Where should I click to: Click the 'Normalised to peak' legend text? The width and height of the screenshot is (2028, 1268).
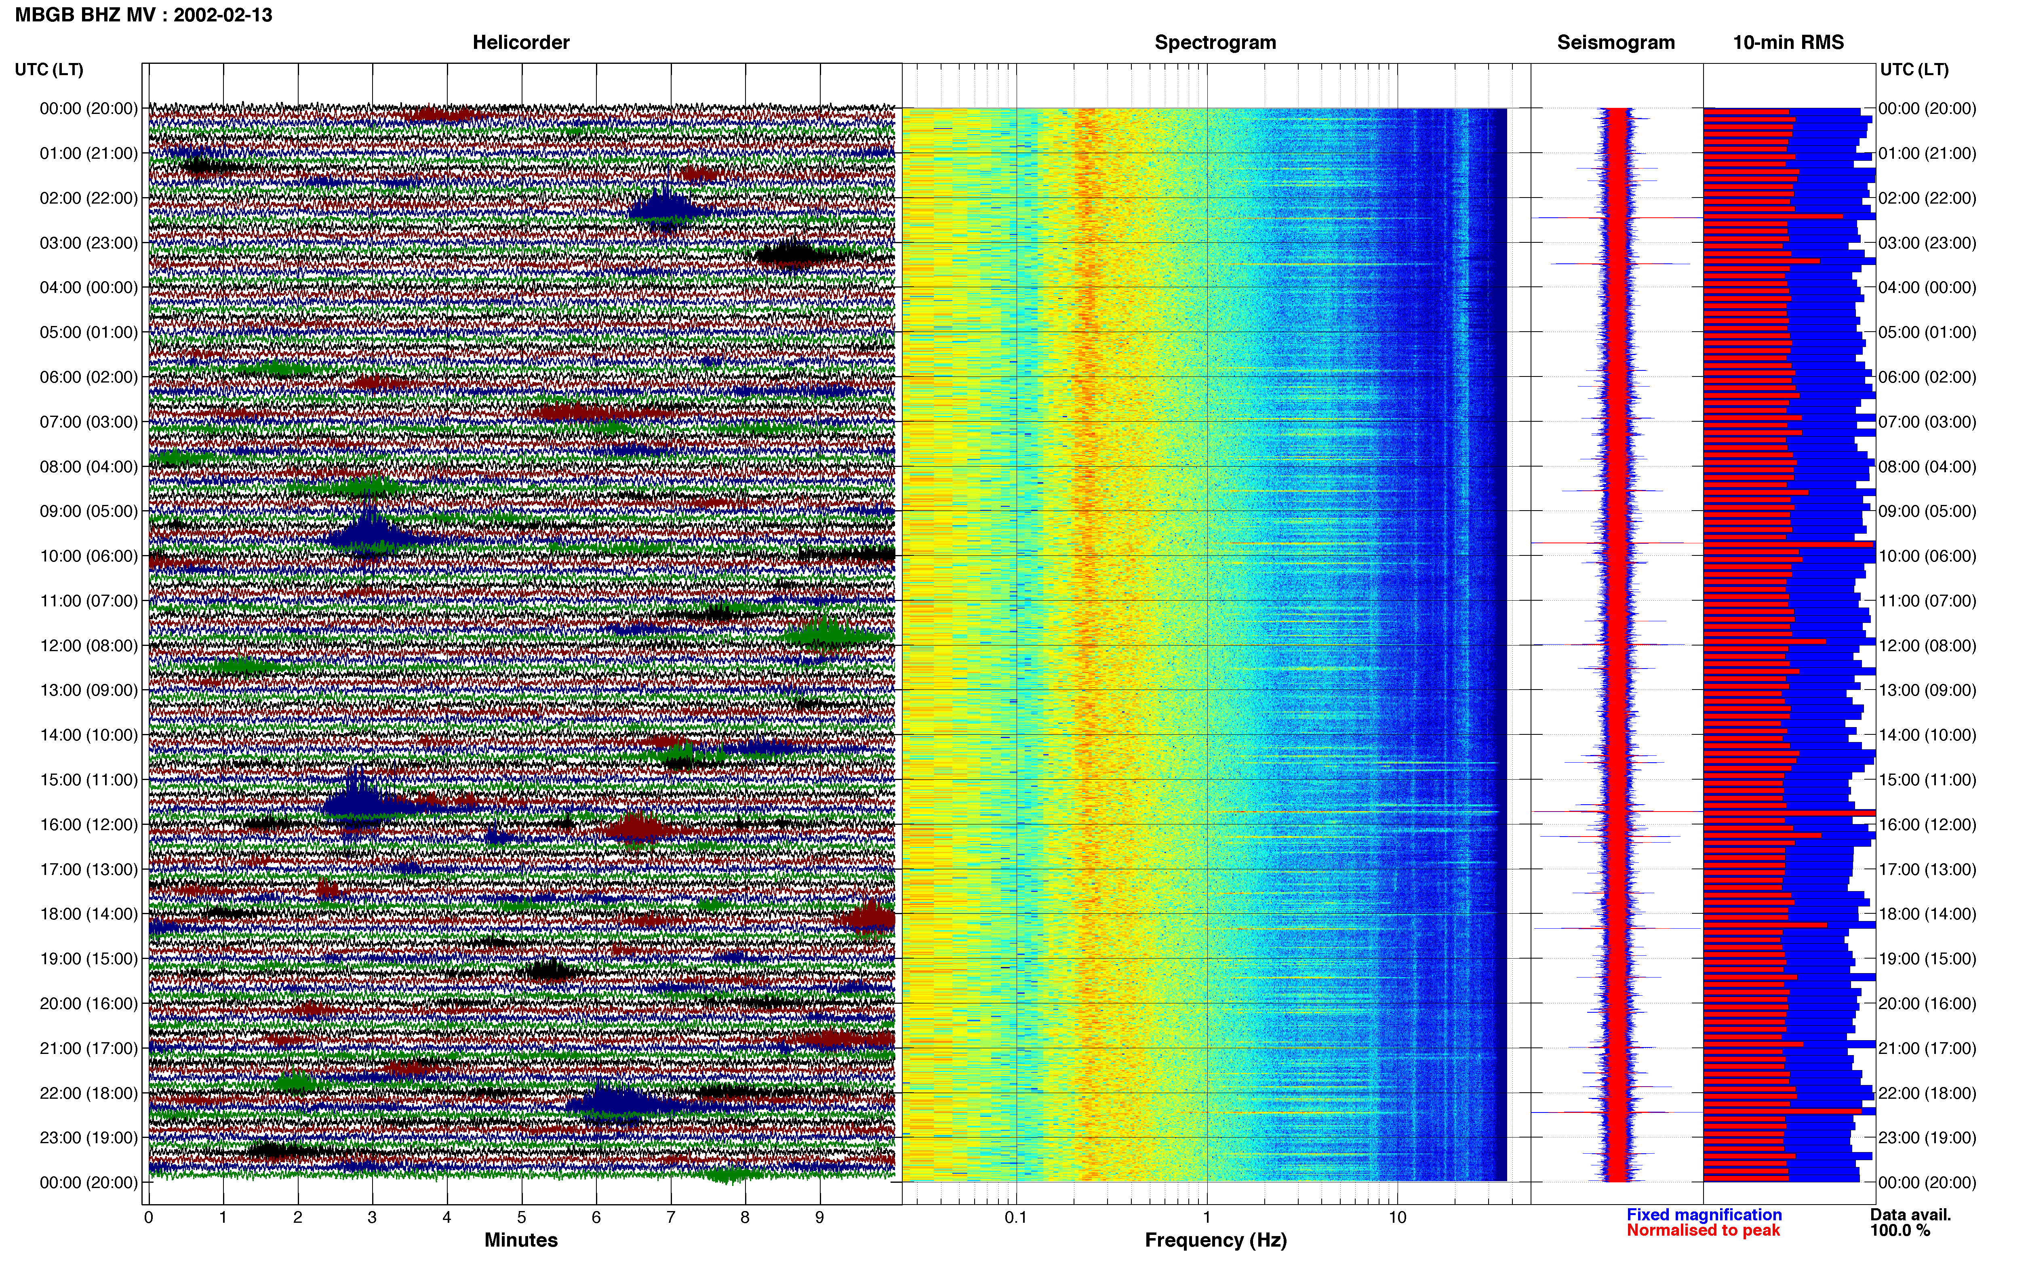(1703, 1230)
